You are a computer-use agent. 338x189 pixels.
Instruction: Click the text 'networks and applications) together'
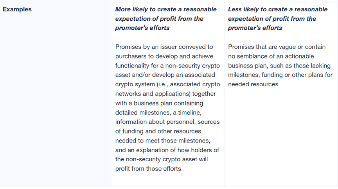click(x=165, y=94)
